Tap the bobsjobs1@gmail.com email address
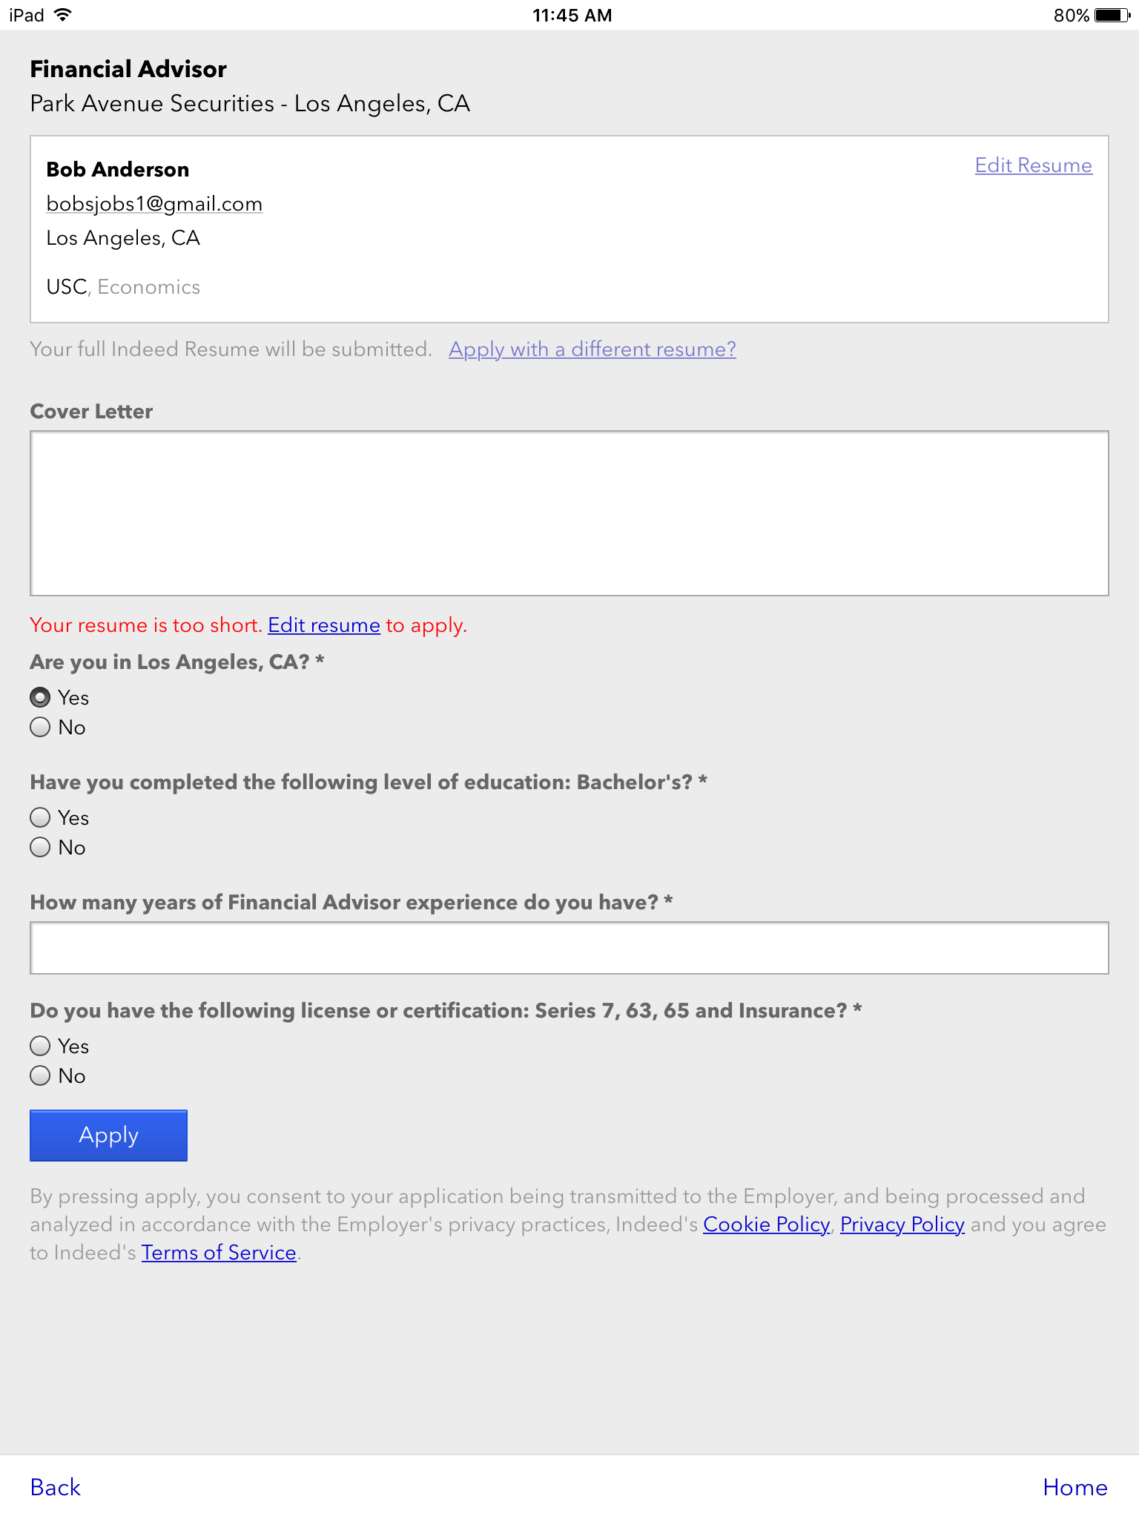 pyautogui.click(x=154, y=204)
